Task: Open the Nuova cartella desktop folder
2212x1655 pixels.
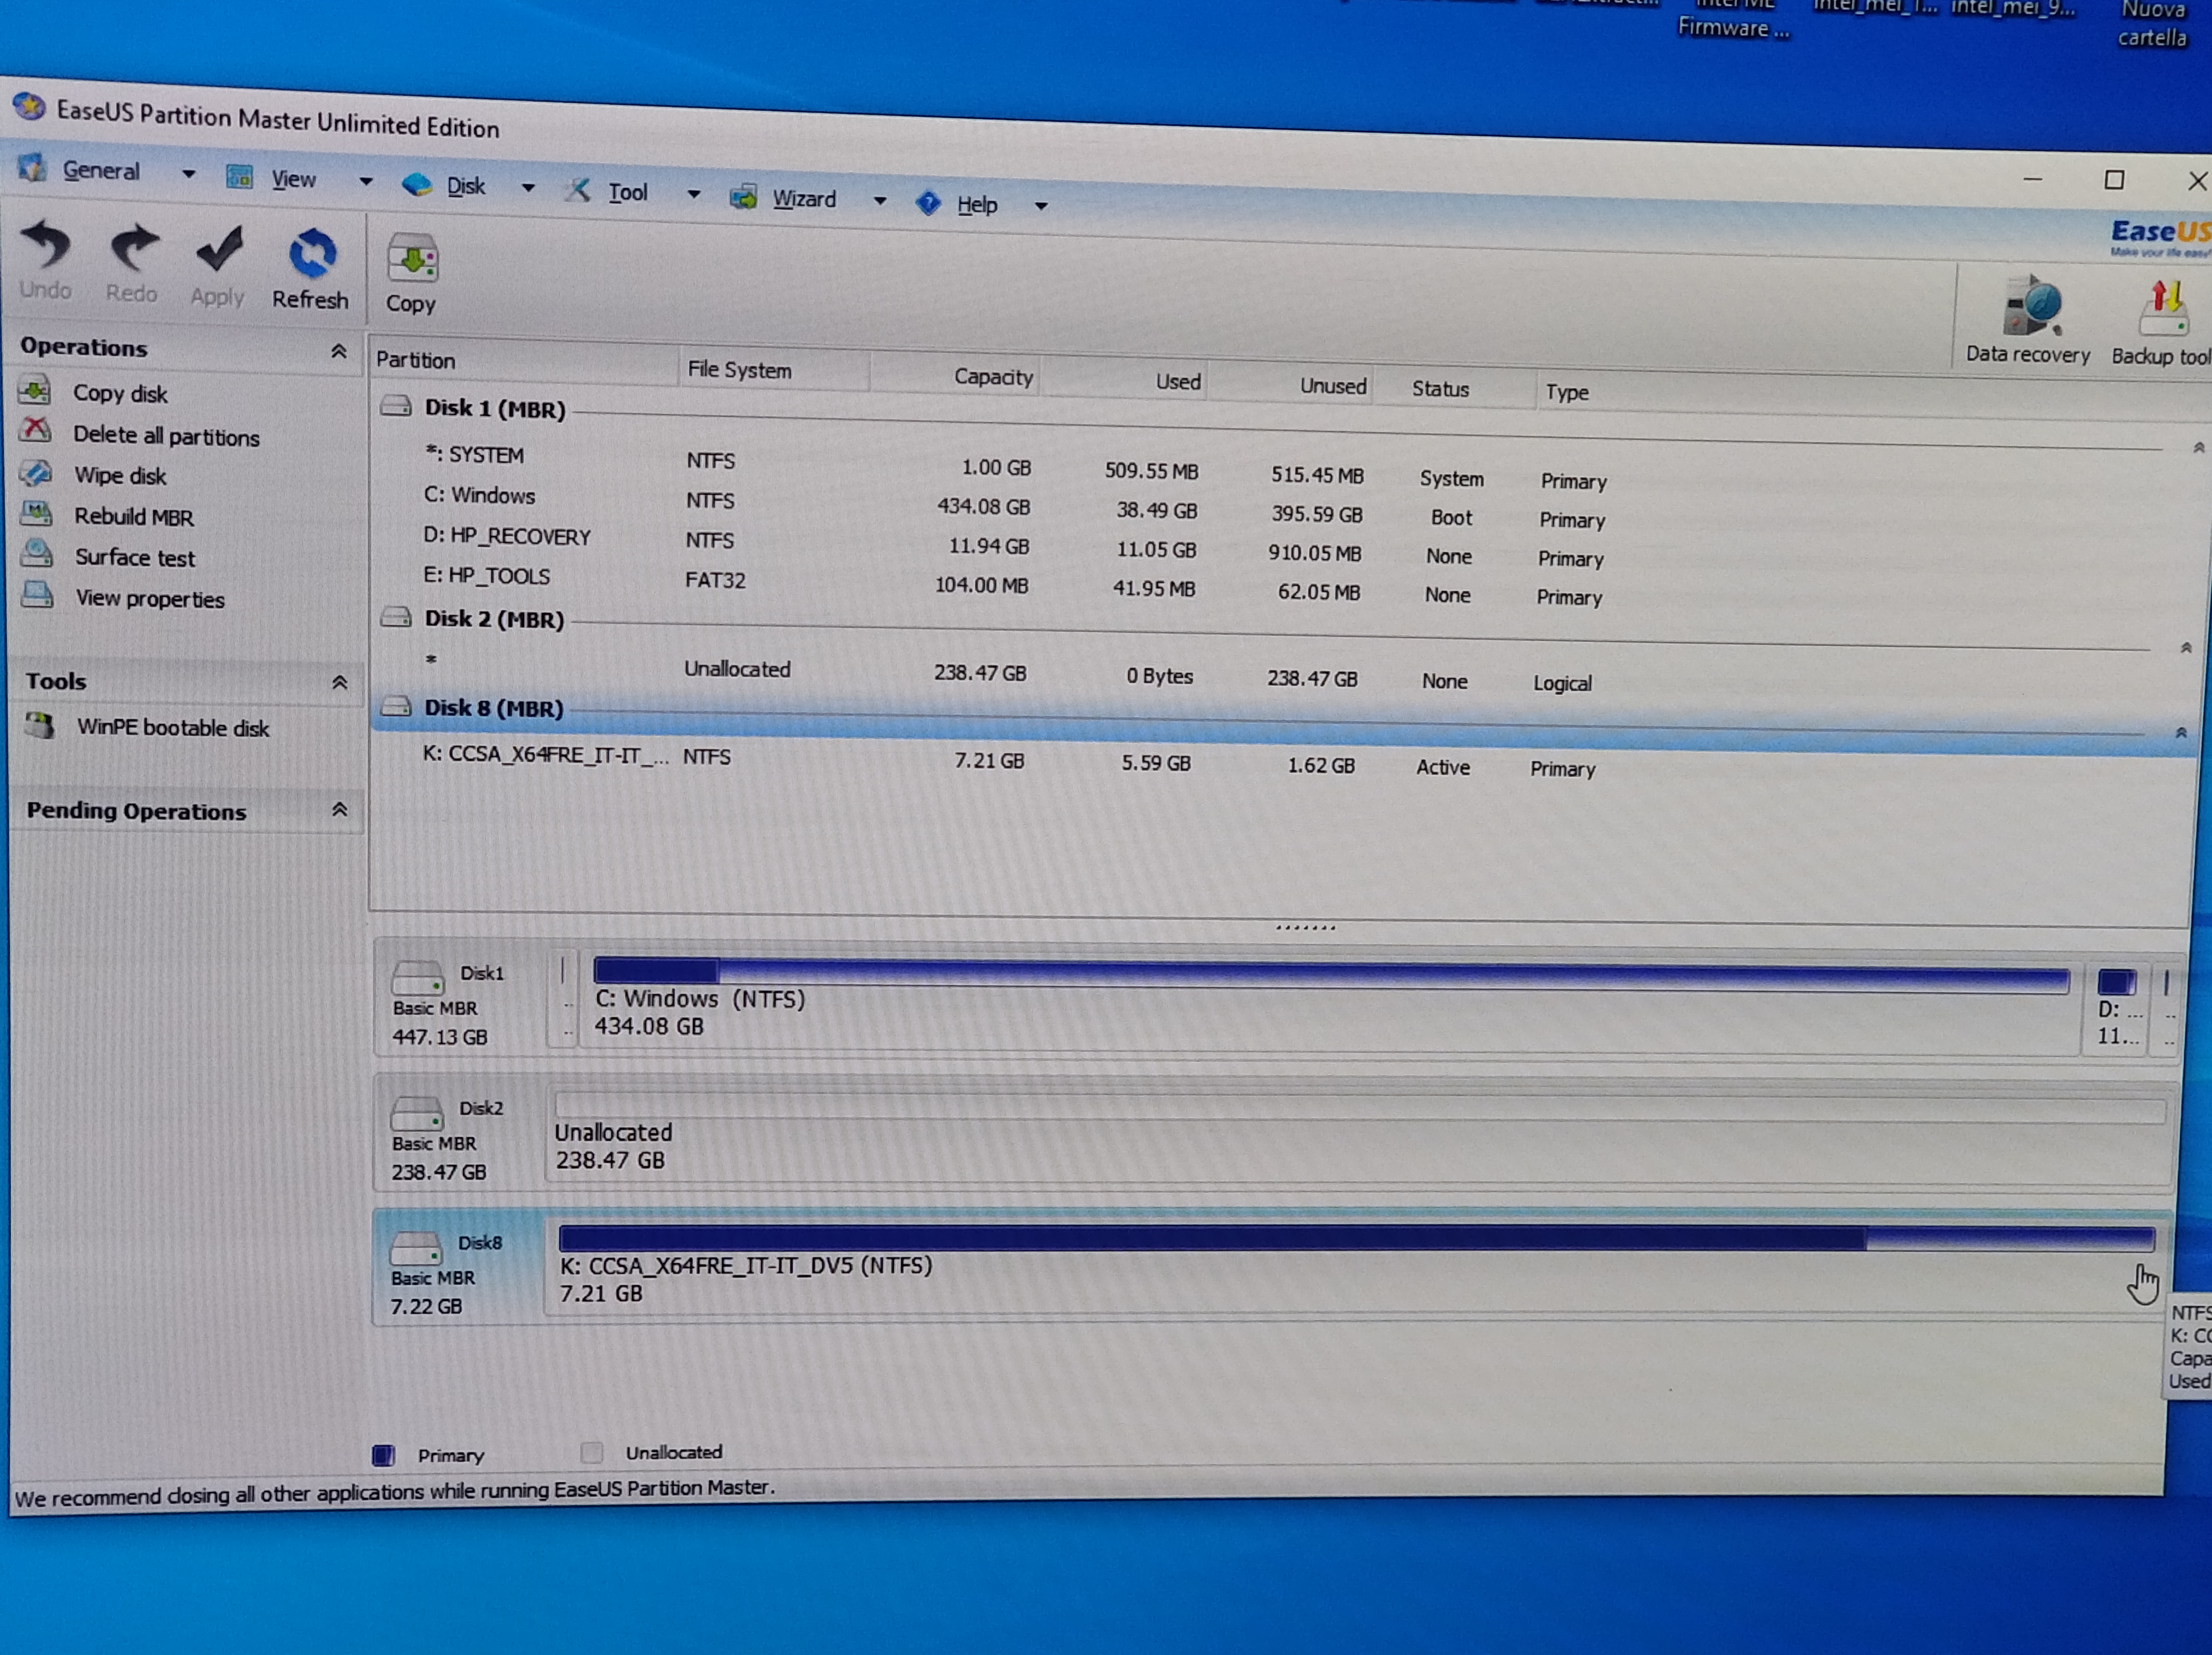Action: click(x=2153, y=24)
